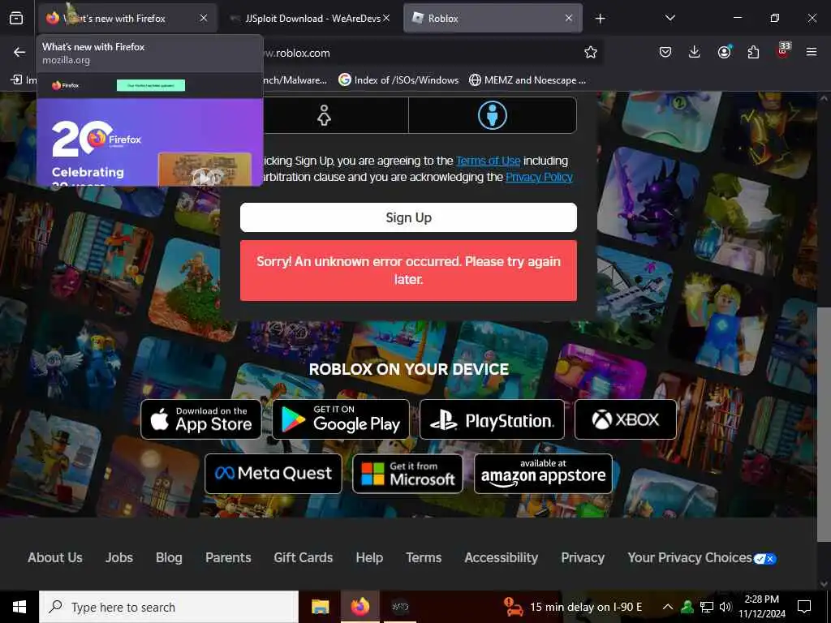Open Accessibility footer link
The width and height of the screenshot is (831, 623).
coord(502,558)
